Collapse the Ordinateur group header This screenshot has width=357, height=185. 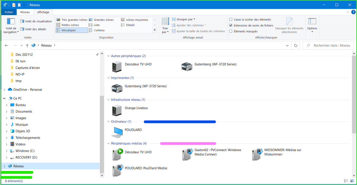click(x=109, y=122)
